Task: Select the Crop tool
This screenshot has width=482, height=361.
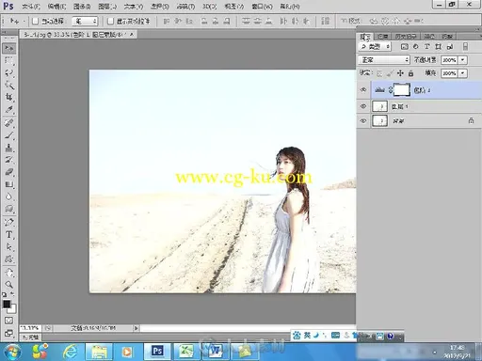Action: point(9,98)
